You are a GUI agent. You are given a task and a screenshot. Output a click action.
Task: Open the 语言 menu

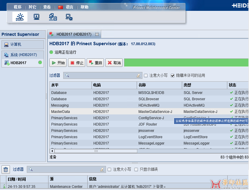70,7
